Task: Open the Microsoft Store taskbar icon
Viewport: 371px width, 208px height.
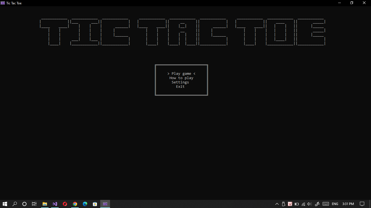Action: click(x=95, y=204)
